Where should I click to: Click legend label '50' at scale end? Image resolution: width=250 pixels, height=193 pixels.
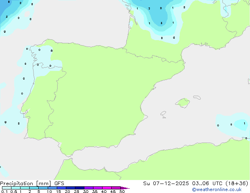(x=122, y=191)
